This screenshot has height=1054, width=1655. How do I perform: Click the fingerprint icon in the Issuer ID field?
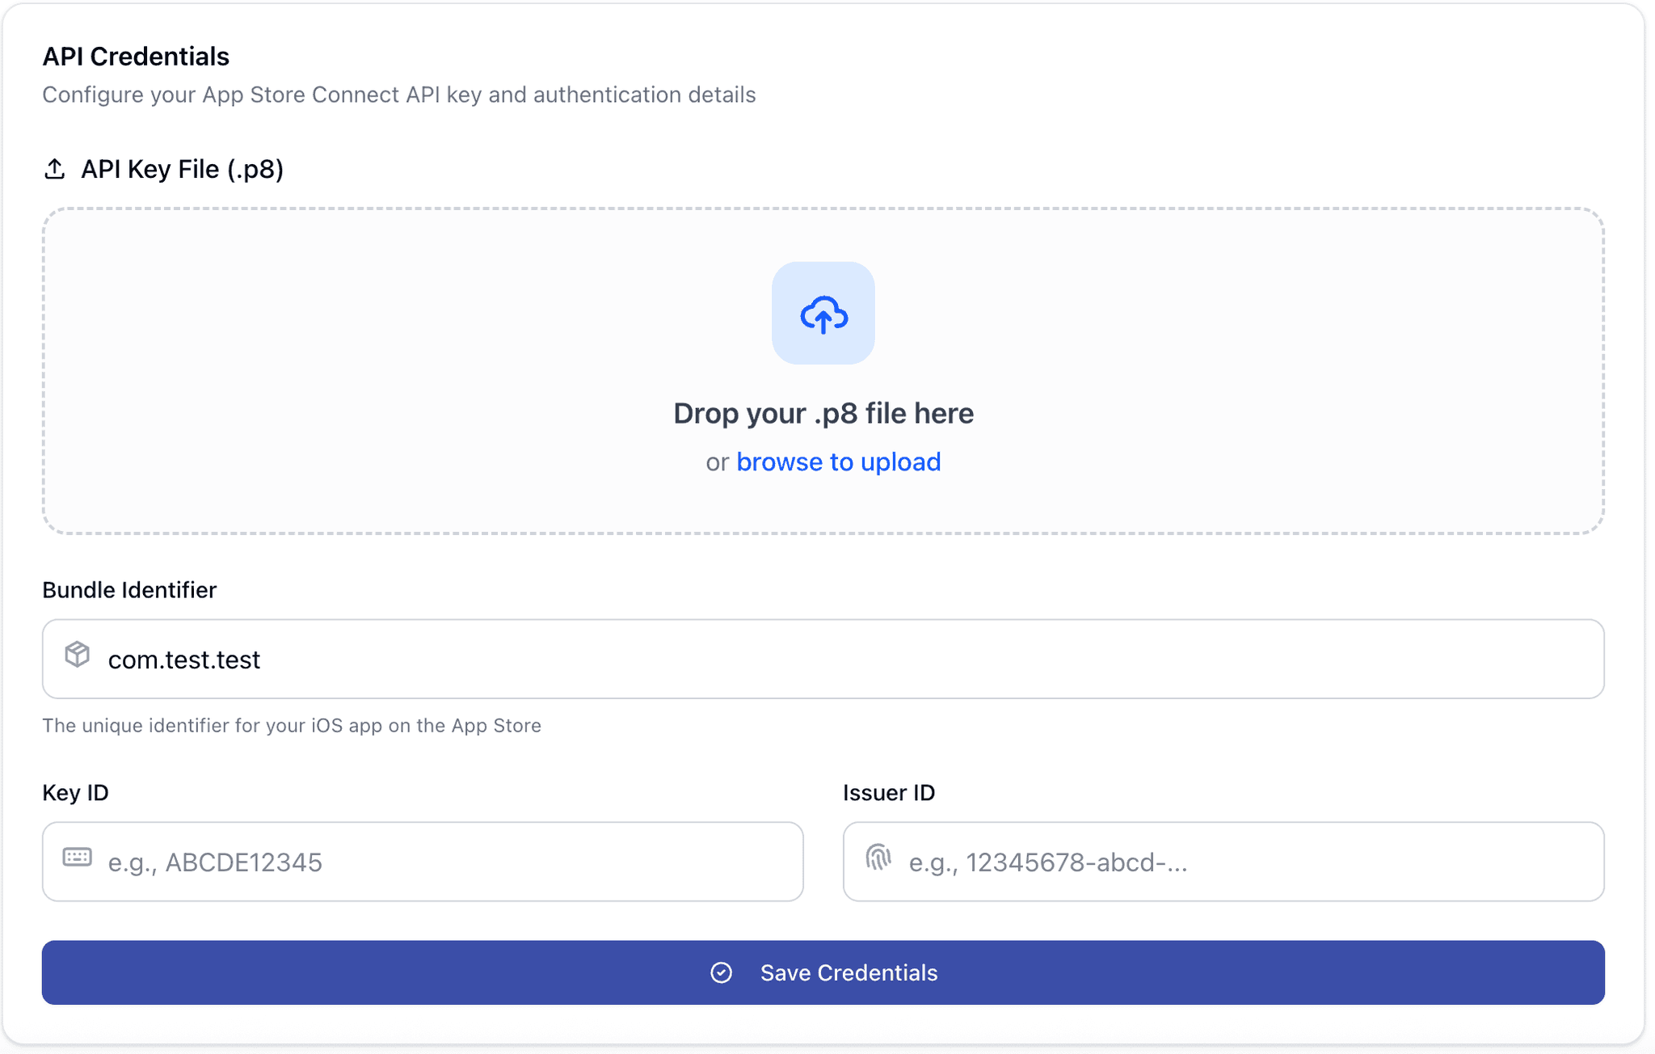tap(880, 859)
